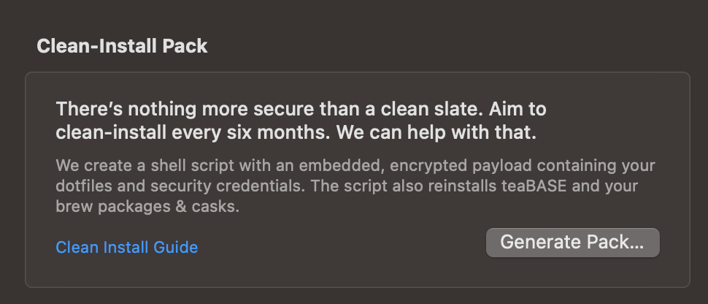The height and width of the screenshot is (304, 708).
Task: Click the Generate Pack... button
Action: pyautogui.click(x=572, y=243)
